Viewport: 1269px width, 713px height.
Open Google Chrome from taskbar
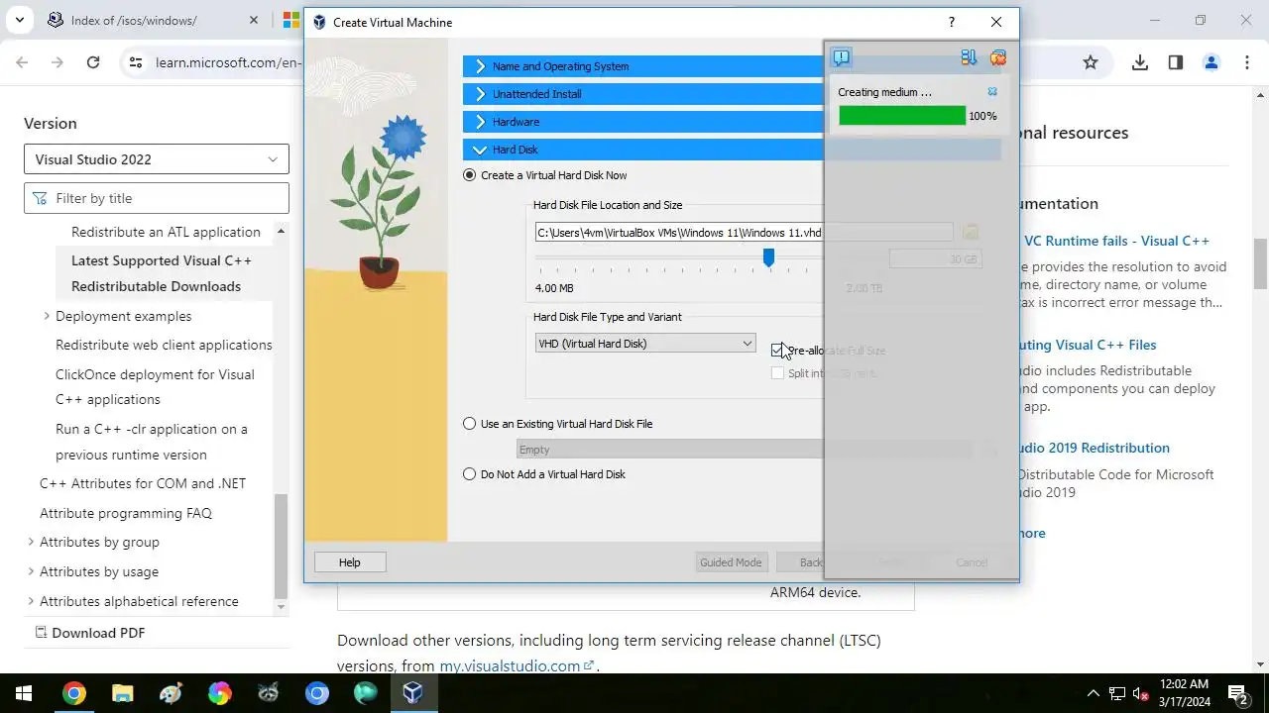(73, 693)
